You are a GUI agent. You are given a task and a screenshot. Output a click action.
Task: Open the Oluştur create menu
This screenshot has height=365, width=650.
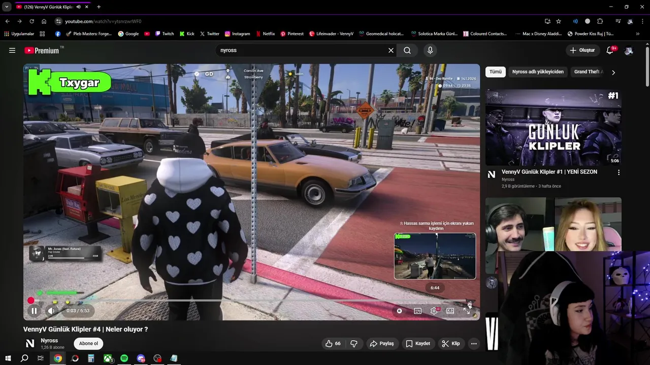tap(582, 50)
